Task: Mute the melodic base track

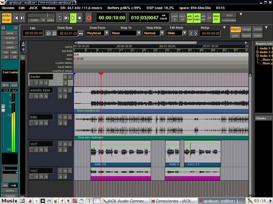Action: pyautogui.click(x=65, y=90)
